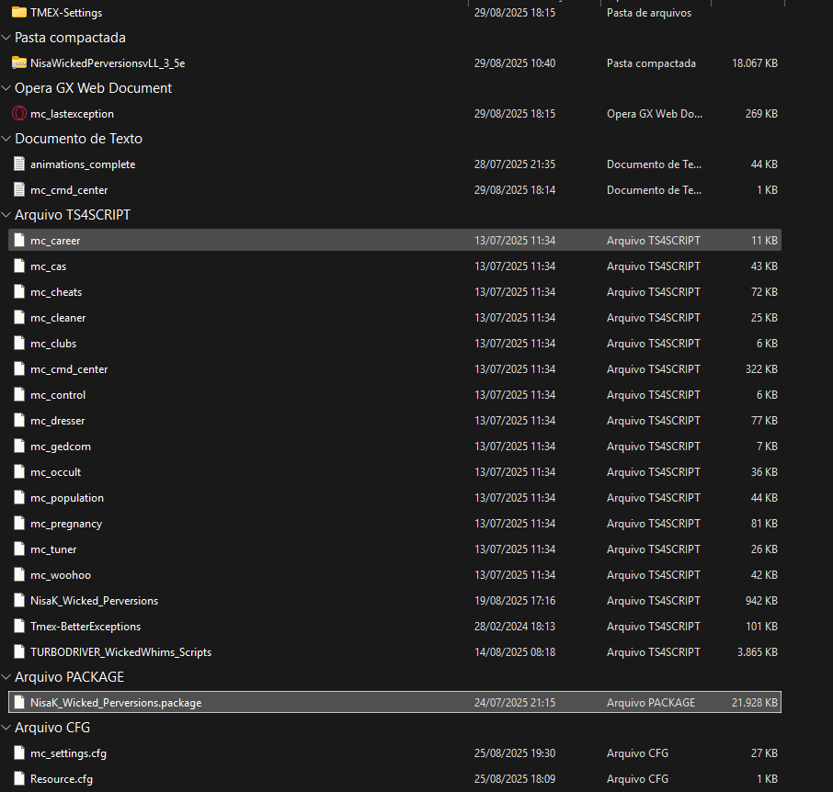Click the file icon next to mc_tuner
833x792 pixels.
click(x=19, y=549)
